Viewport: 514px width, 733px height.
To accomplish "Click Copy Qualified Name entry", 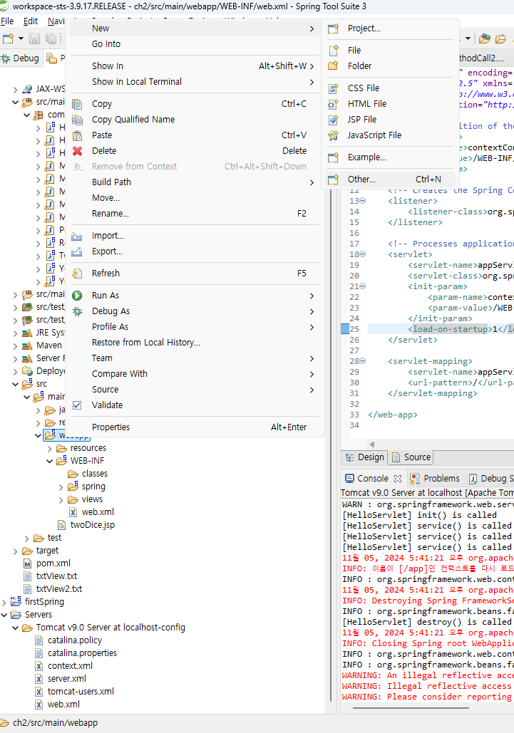I will (x=194, y=120).
